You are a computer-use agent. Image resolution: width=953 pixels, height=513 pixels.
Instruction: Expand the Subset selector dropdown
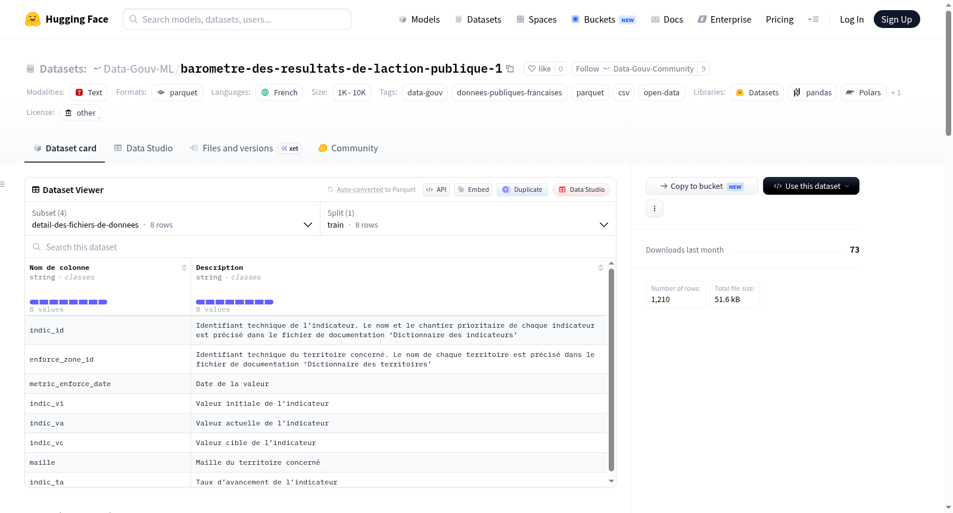coord(172,219)
